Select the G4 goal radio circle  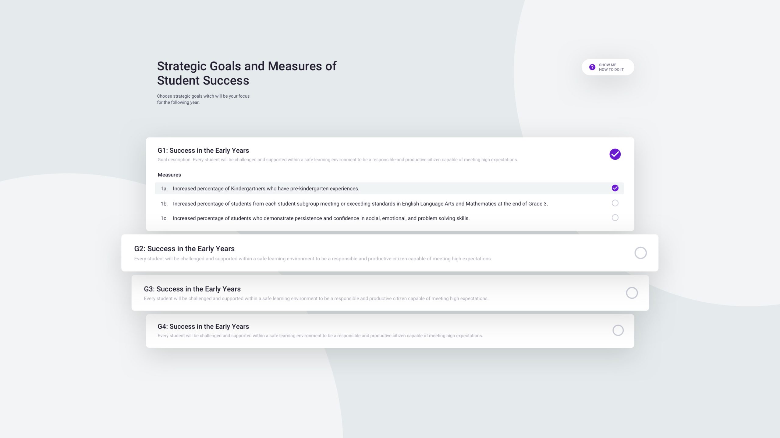(618, 330)
